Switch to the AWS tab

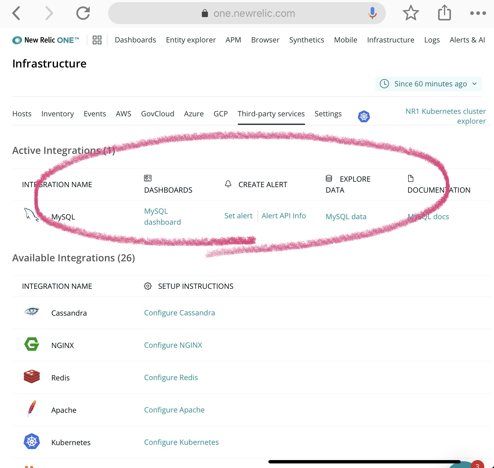(x=123, y=114)
